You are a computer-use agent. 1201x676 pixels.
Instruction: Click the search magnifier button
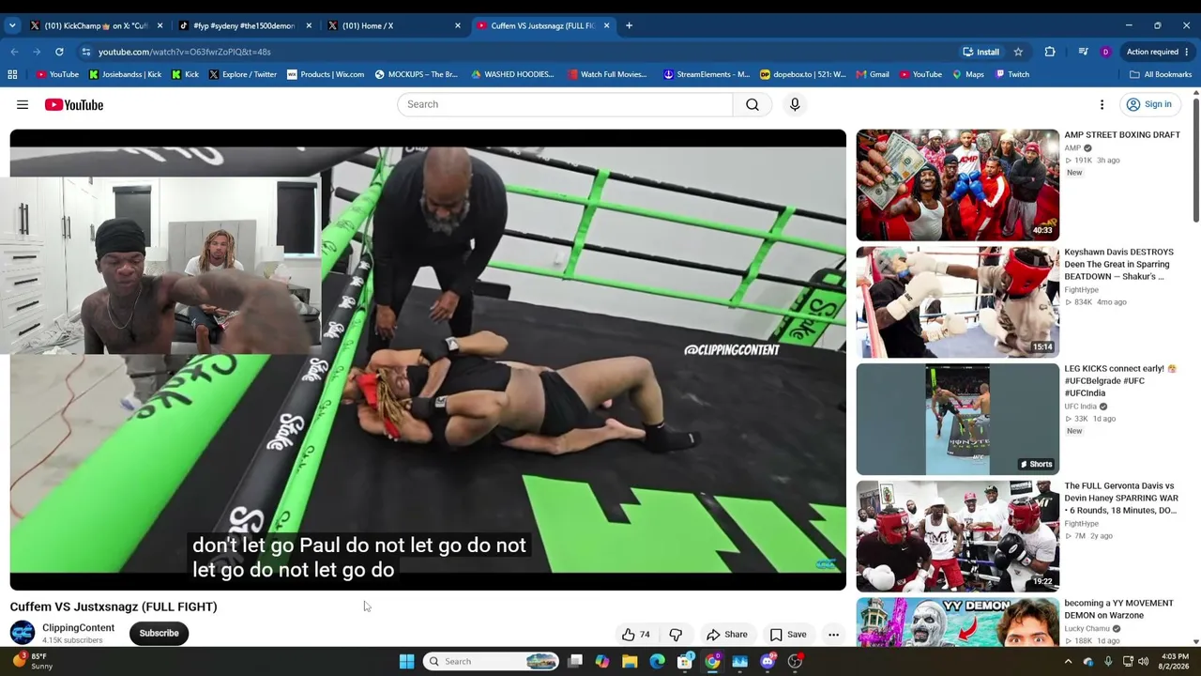(753, 104)
